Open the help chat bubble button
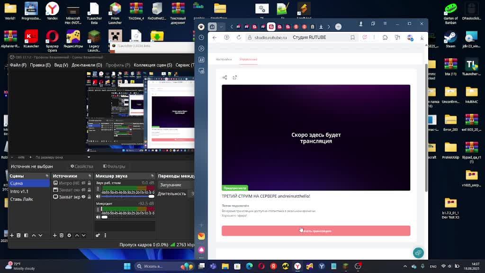This screenshot has height=273, width=485. pyautogui.click(x=418, y=253)
